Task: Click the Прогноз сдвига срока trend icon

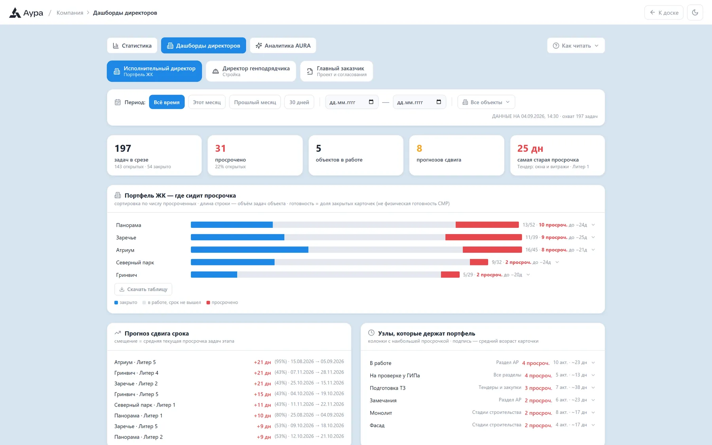Action: pyautogui.click(x=117, y=333)
